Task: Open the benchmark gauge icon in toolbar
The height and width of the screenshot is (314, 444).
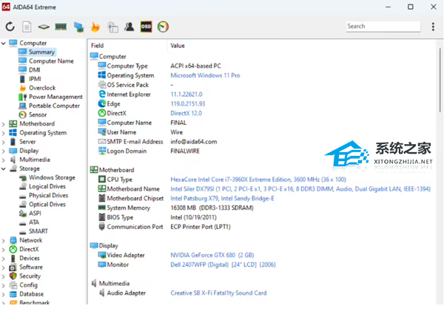Action: tap(164, 27)
